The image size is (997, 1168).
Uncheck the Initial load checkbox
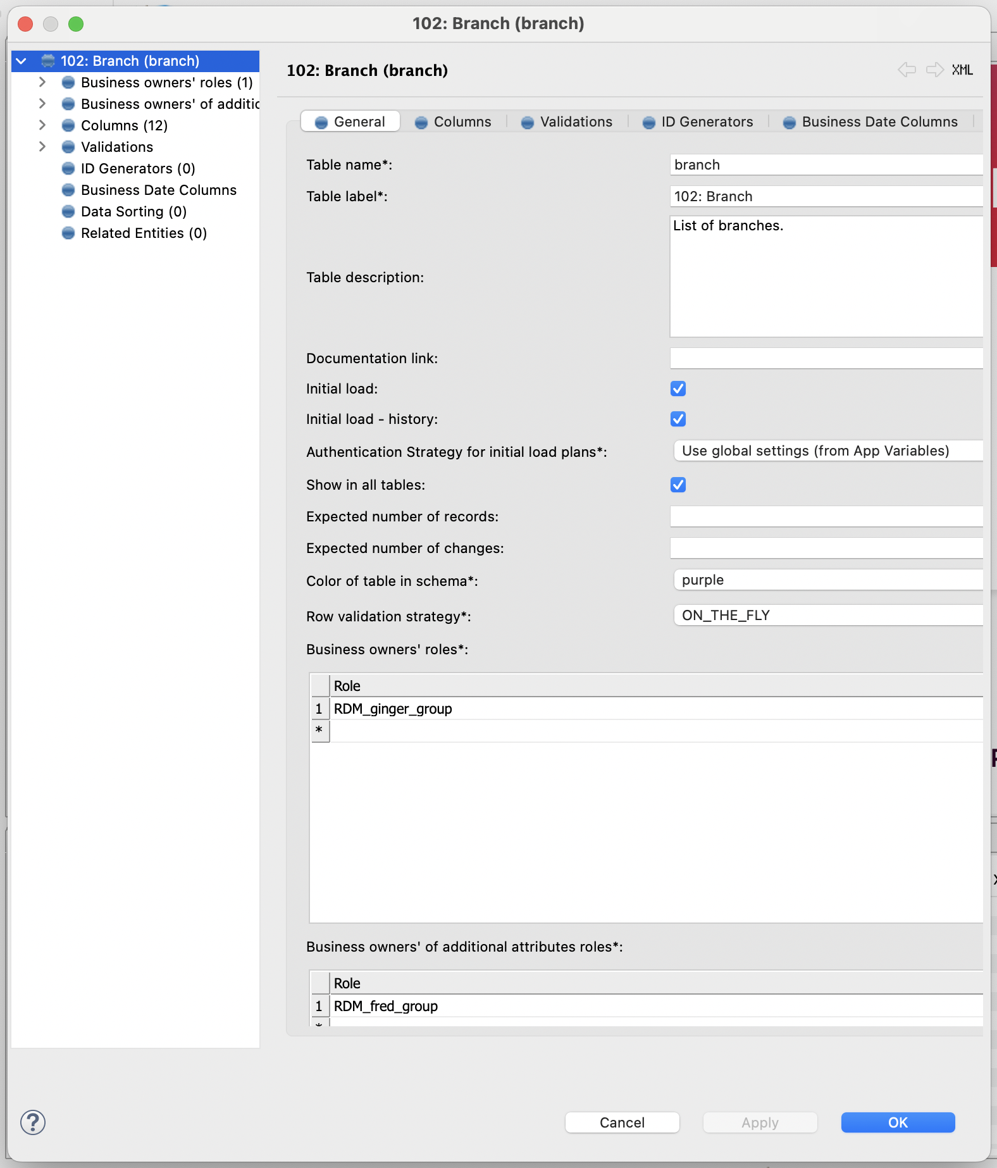tap(678, 388)
